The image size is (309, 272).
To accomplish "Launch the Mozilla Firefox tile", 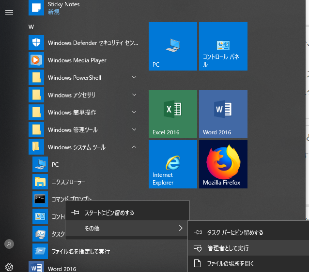I will (223, 164).
